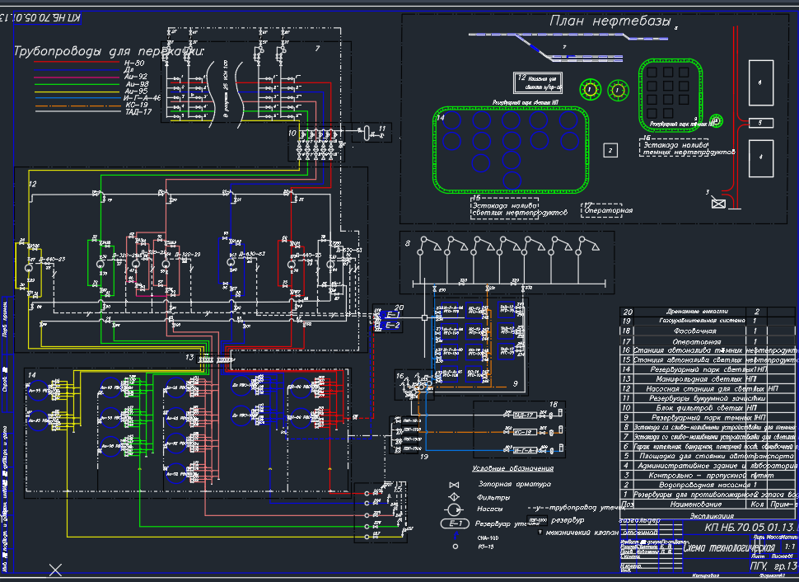Select "КС-19" in the pipeline colour legend
The image size is (799, 582).
(x=136, y=105)
